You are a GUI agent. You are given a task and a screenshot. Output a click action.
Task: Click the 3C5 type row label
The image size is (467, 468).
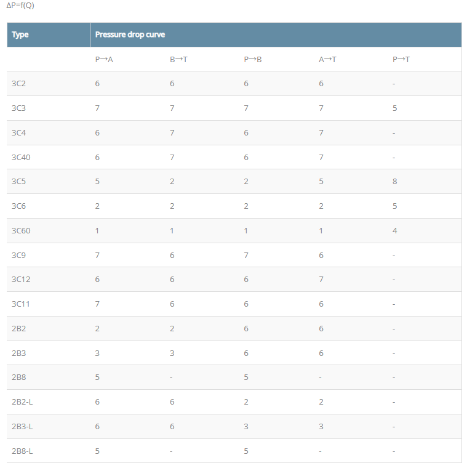click(x=19, y=182)
